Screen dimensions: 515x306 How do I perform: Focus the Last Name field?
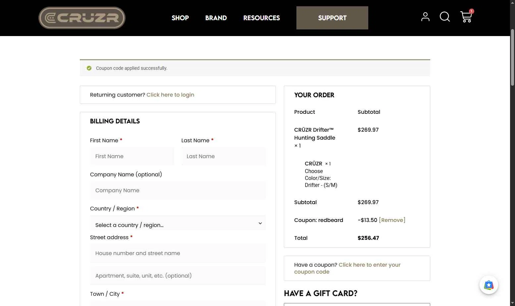pyautogui.click(x=224, y=156)
